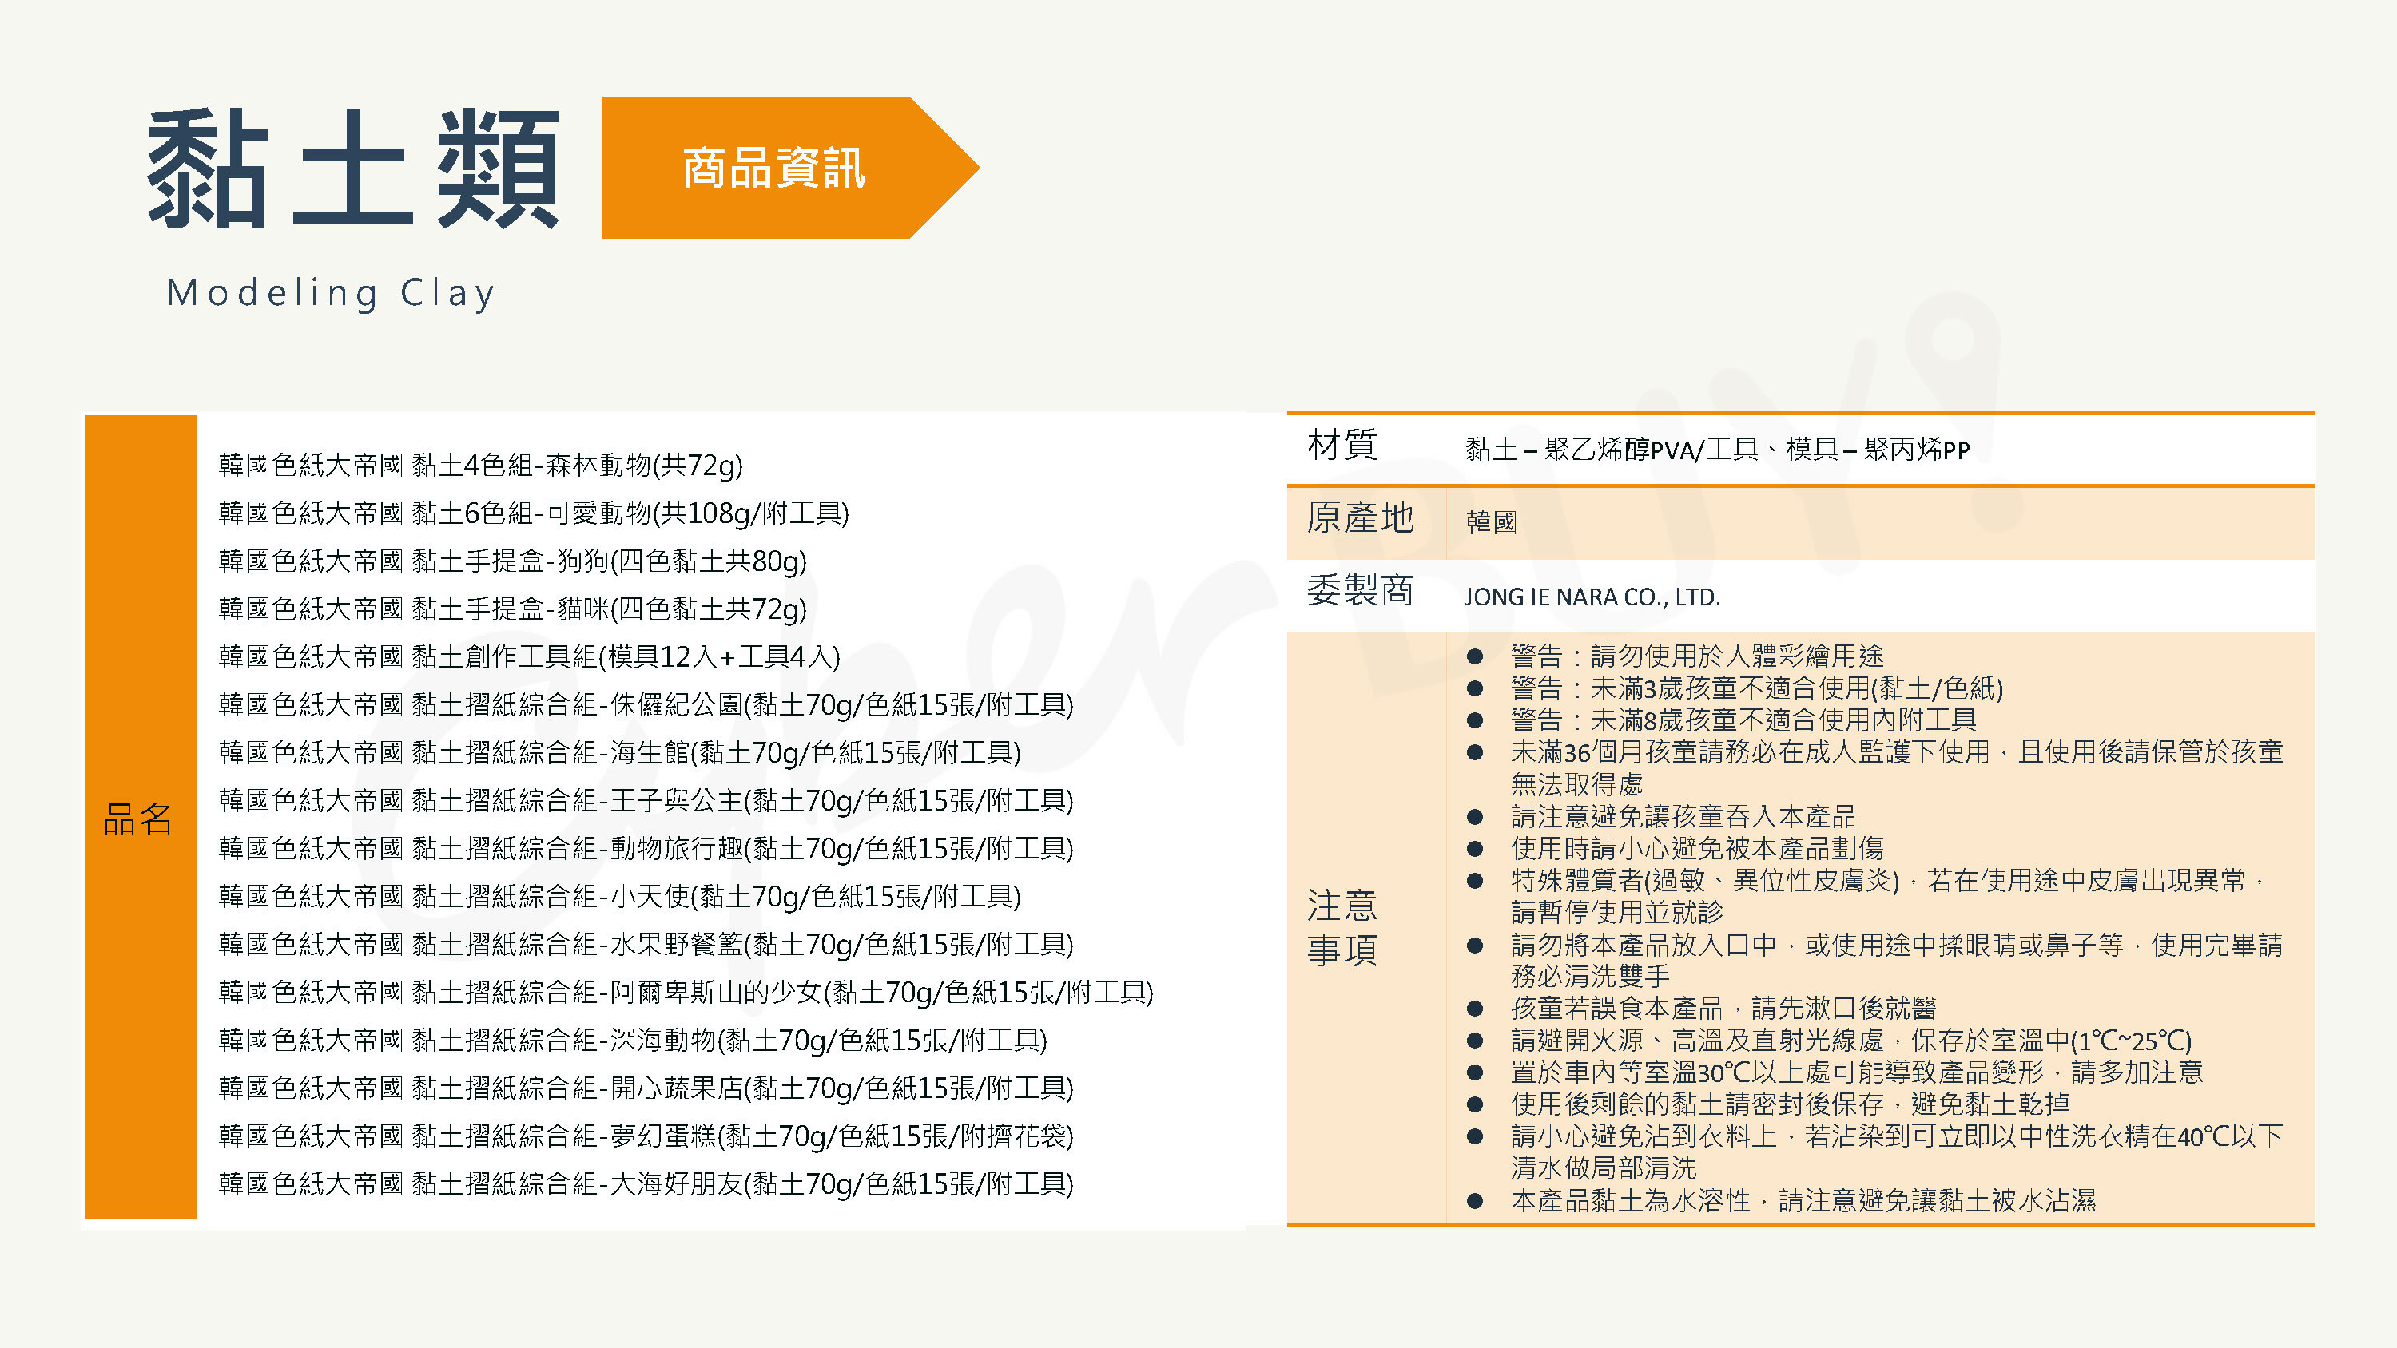2397x1348 pixels.
Task: Select the 可愛動物 6-color clay product line
Action: [x=533, y=513]
